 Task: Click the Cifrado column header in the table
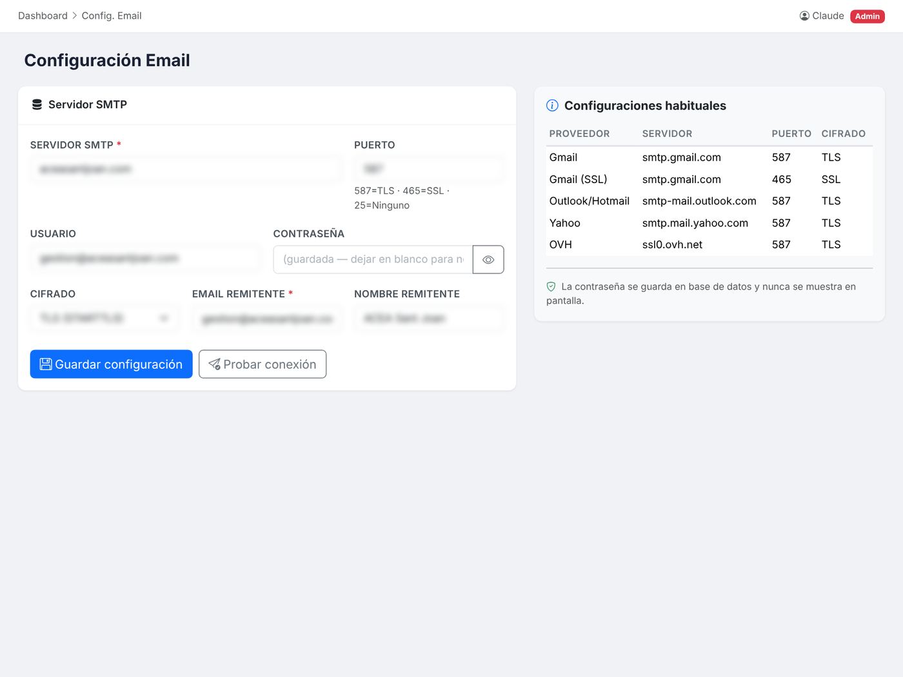point(844,134)
